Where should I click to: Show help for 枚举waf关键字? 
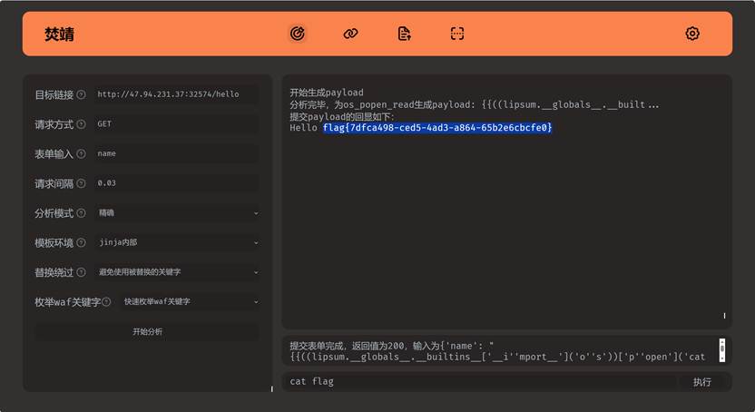tap(106, 302)
